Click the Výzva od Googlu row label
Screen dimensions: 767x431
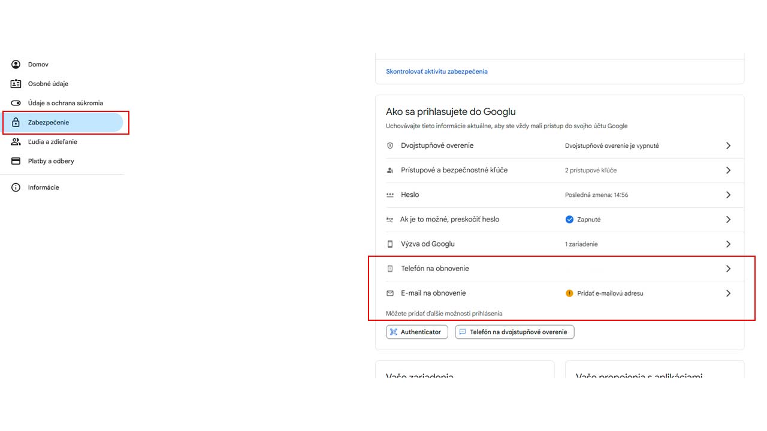(428, 244)
